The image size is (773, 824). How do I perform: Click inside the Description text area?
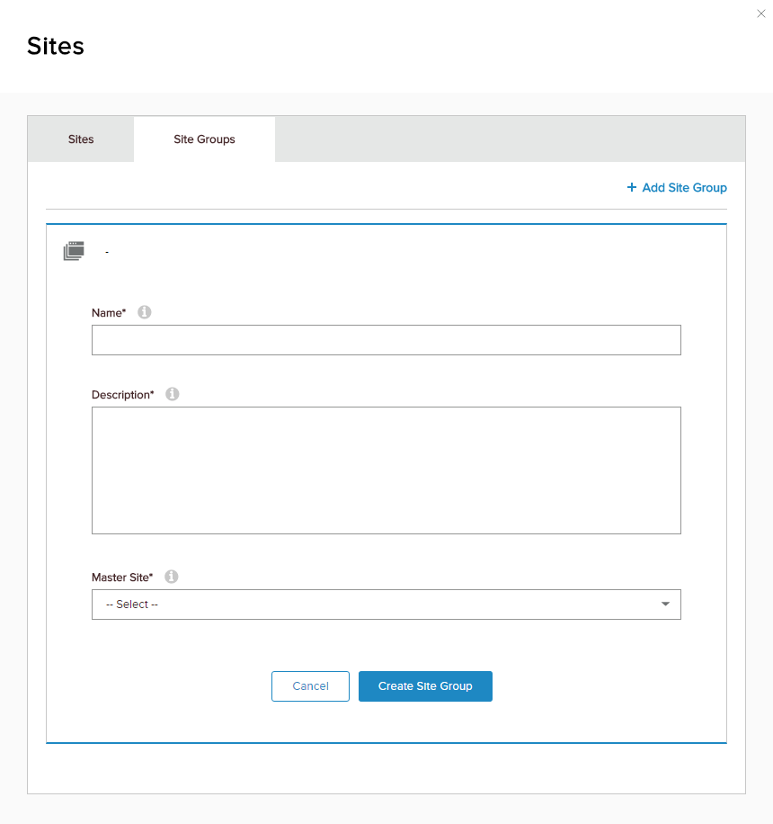[x=386, y=470]
